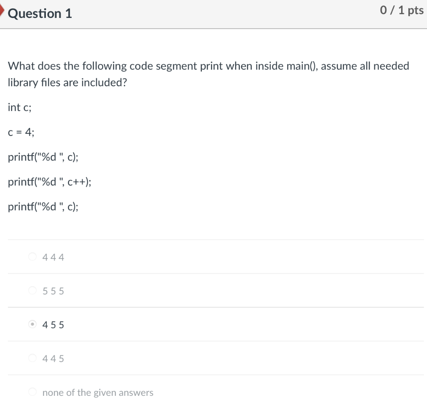Click the answer text 455
The image size is (427, 420).
click(53, 324)
